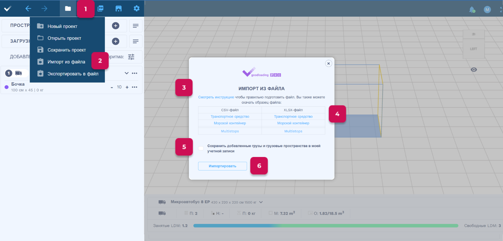
Task: Open the PDF export icon
Action: [x=101, y=8]
